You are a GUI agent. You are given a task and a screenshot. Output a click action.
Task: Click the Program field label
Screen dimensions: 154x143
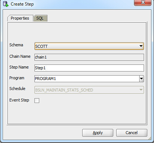click(x=17, y=78)
